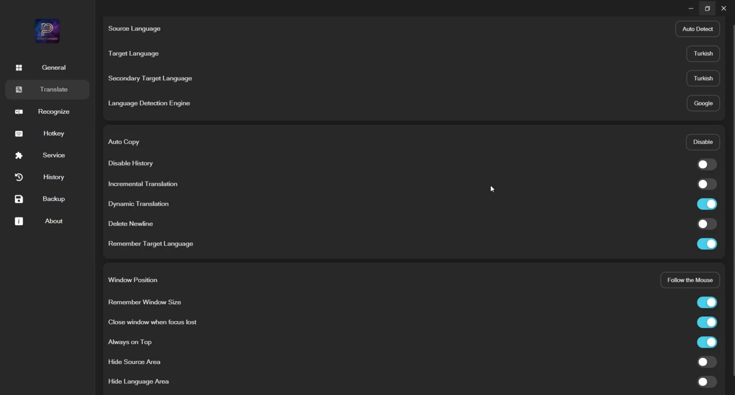This screenshot has height=395, width=735.
Task: Switch to the Translate settings tab
Action: 47,90
